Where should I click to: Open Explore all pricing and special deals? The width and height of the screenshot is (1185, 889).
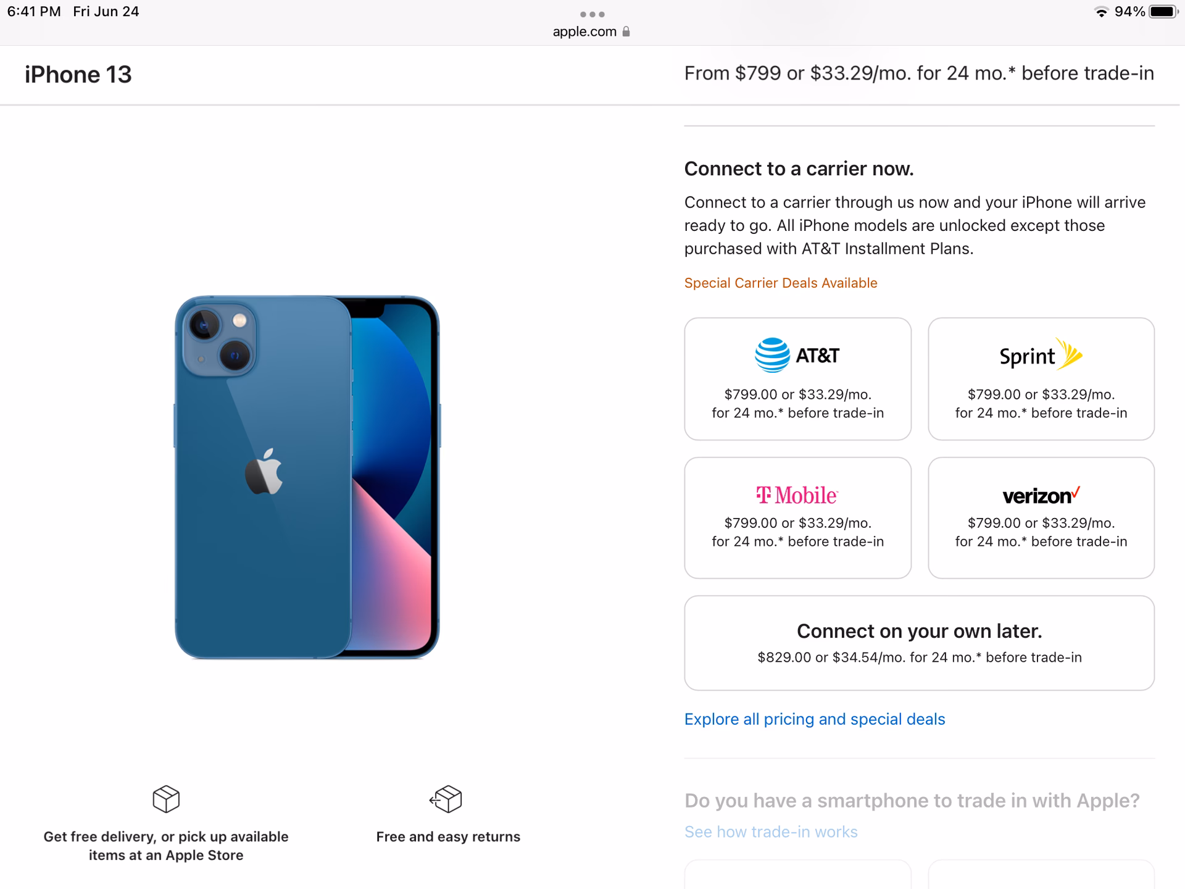(x=814, y=719)
